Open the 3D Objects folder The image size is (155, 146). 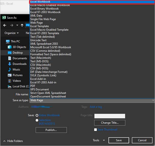[19, 47]
